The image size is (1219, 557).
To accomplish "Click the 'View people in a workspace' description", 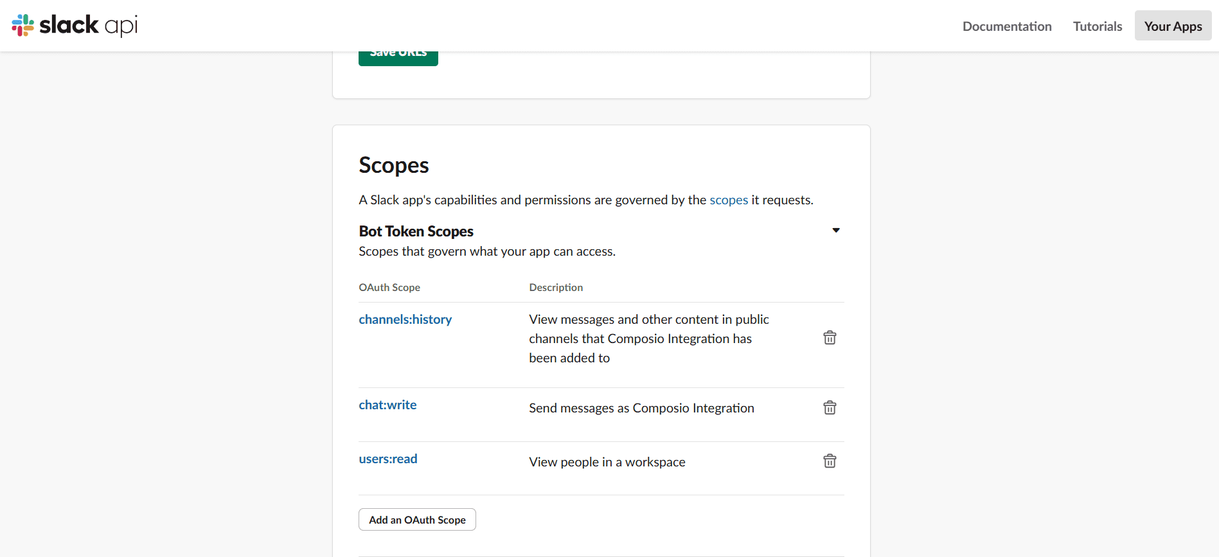I will click(607, 462).
